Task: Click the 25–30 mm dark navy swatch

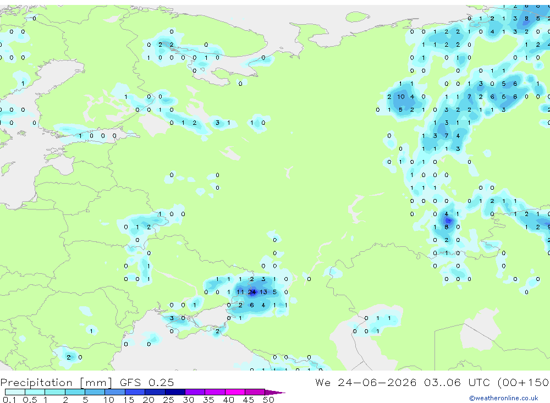Action: pos(175,392)
